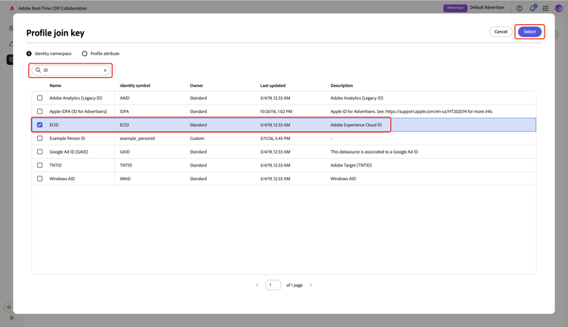Open the user profile avatar

[559, 8]
